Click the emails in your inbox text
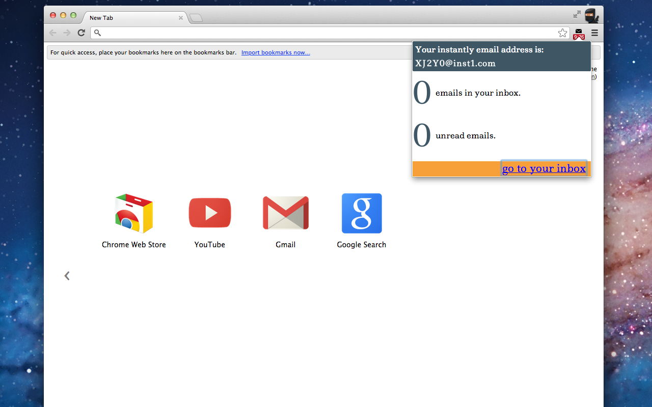 tap(478, 93)
